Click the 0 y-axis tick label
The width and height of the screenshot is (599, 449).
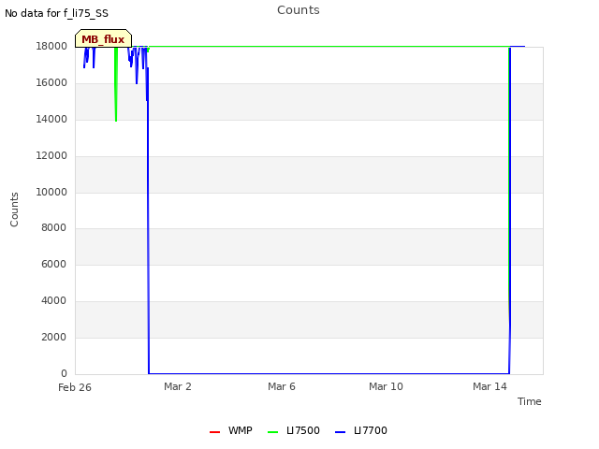(64, 373)
